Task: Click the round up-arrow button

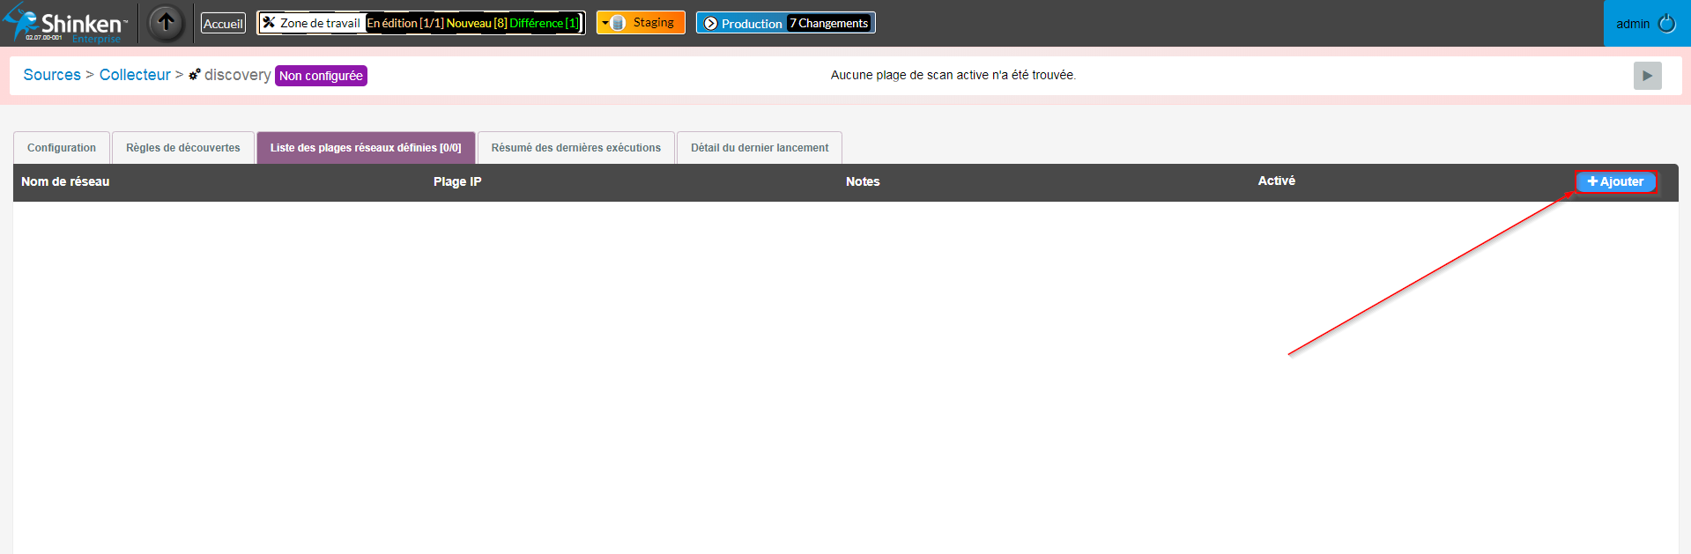Action: (x=166, y=23)
